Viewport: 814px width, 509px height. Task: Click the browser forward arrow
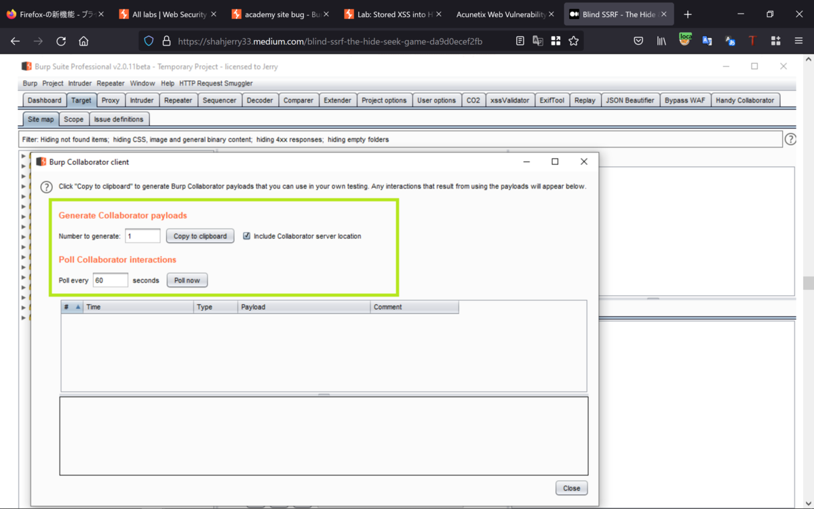point(38,41)
